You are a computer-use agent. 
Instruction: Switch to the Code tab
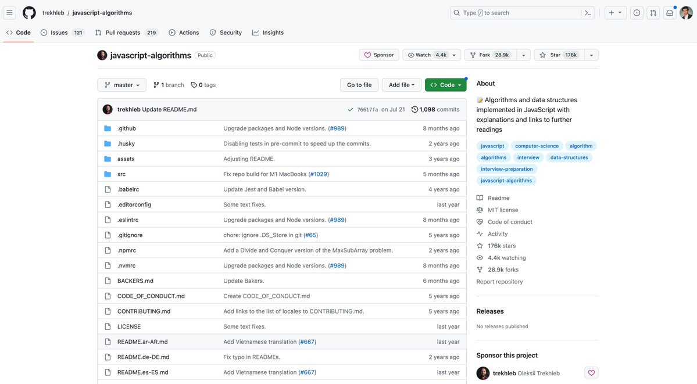click(x=18, y=33)
